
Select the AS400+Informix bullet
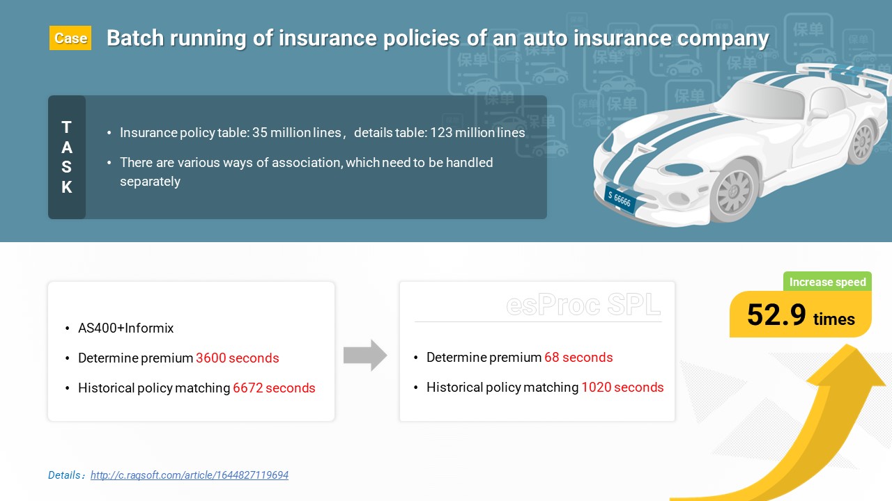click(x=125, y=328)
